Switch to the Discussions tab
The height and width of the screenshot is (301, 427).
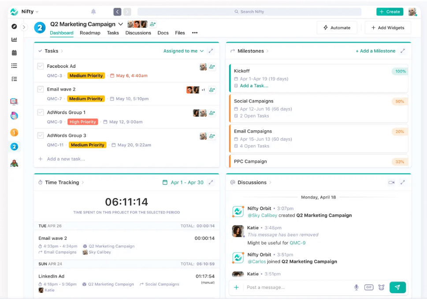coord(138,33)
